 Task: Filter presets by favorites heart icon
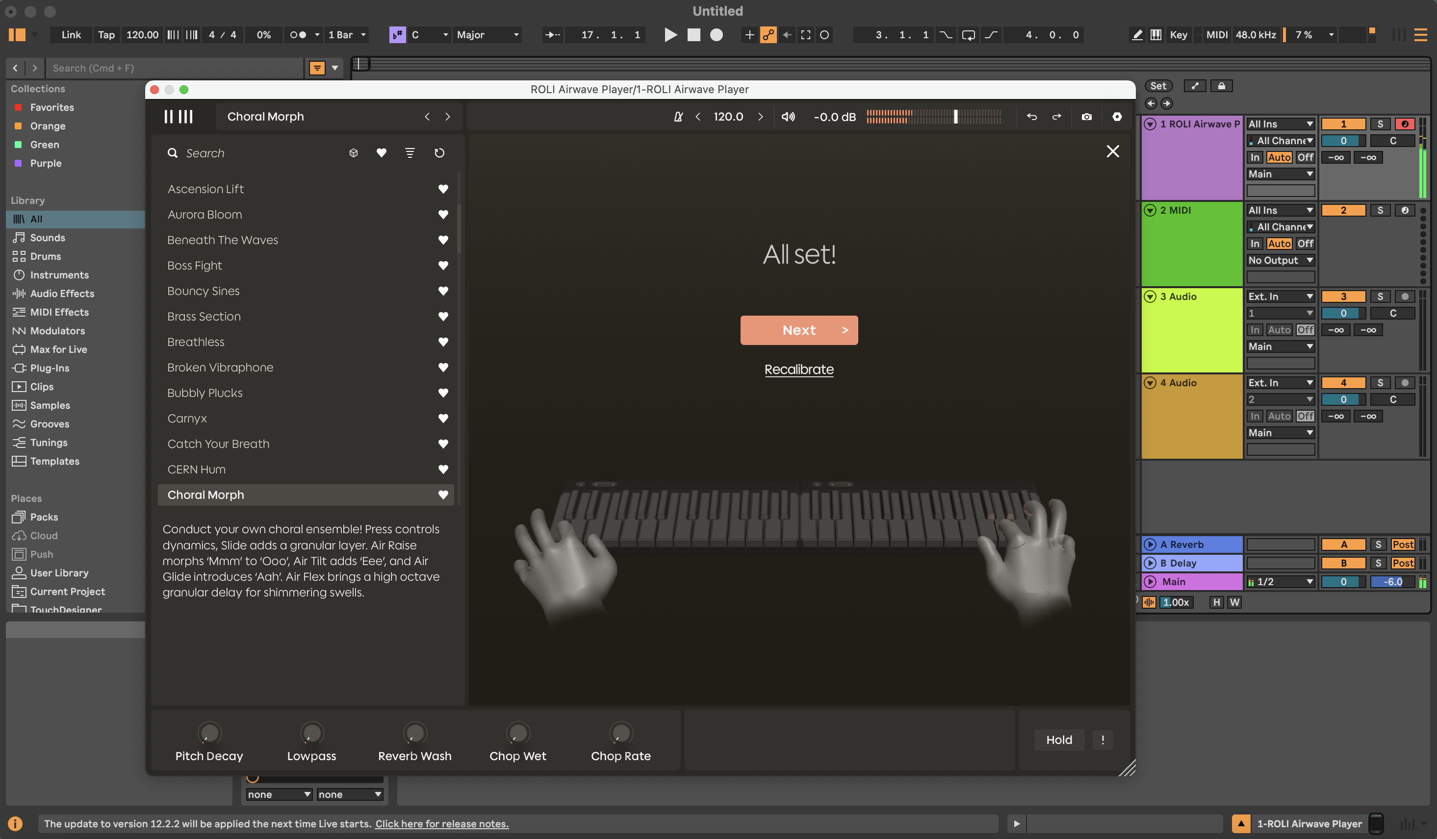tap(382, 153)
